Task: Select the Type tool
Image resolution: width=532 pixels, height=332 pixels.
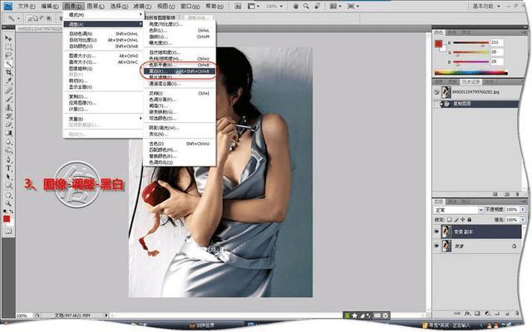Action: [x=8, y=168]
